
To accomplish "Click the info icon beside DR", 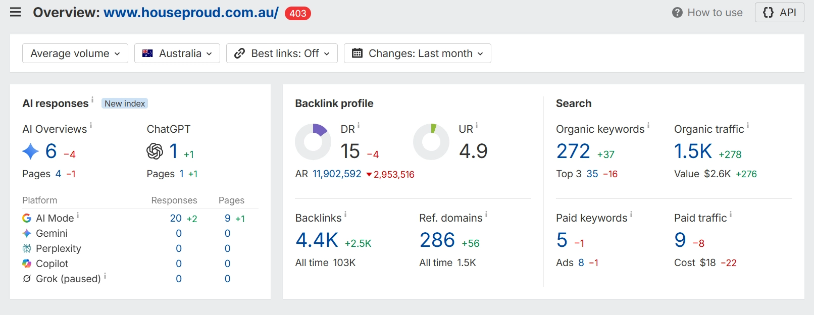I will pos(359,125).
